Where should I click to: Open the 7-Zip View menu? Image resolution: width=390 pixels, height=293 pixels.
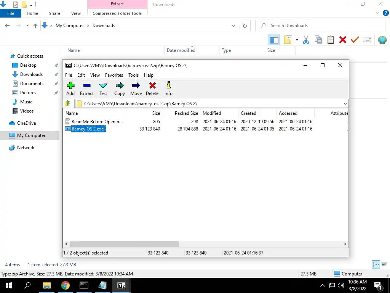[x=95, y=75]
